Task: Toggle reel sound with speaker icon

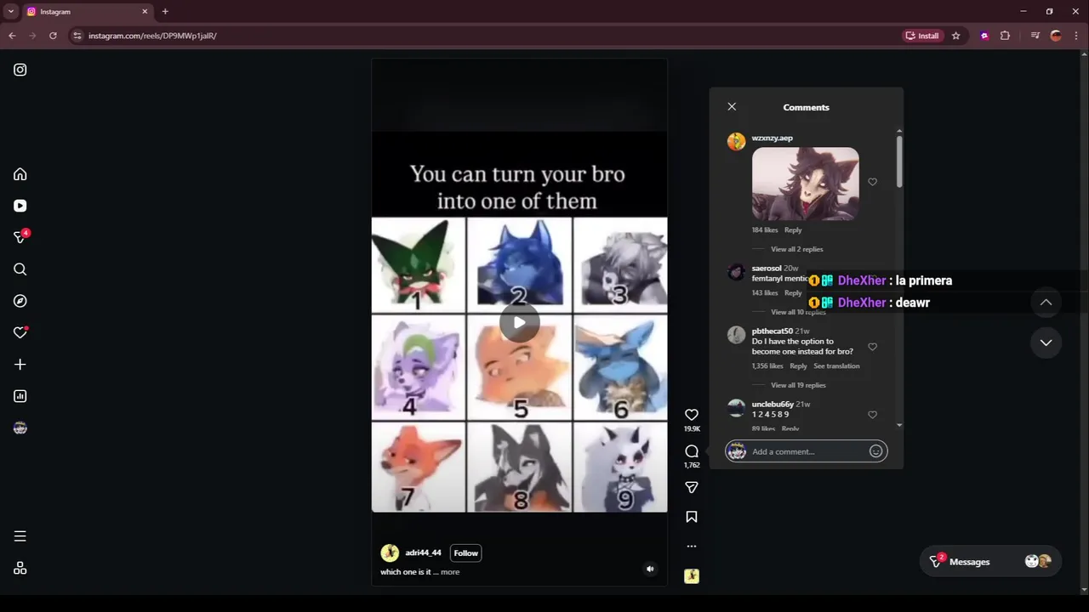Action: [650, 569]
